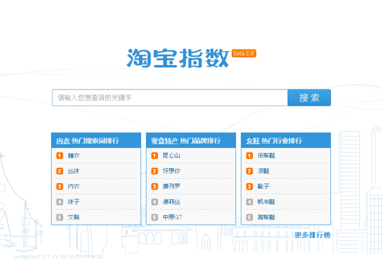Open the 更多排行榜 more rankings link
Image resolution: width=382 pixels, height=266 pixels.
[312, 235]
